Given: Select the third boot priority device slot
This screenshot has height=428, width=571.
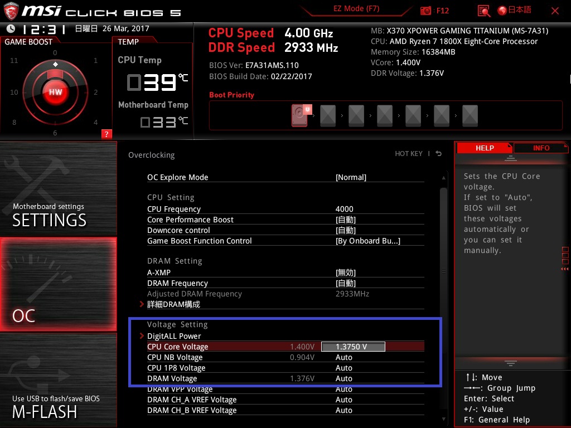Looking at the screenshot, I should click(356, 116).
